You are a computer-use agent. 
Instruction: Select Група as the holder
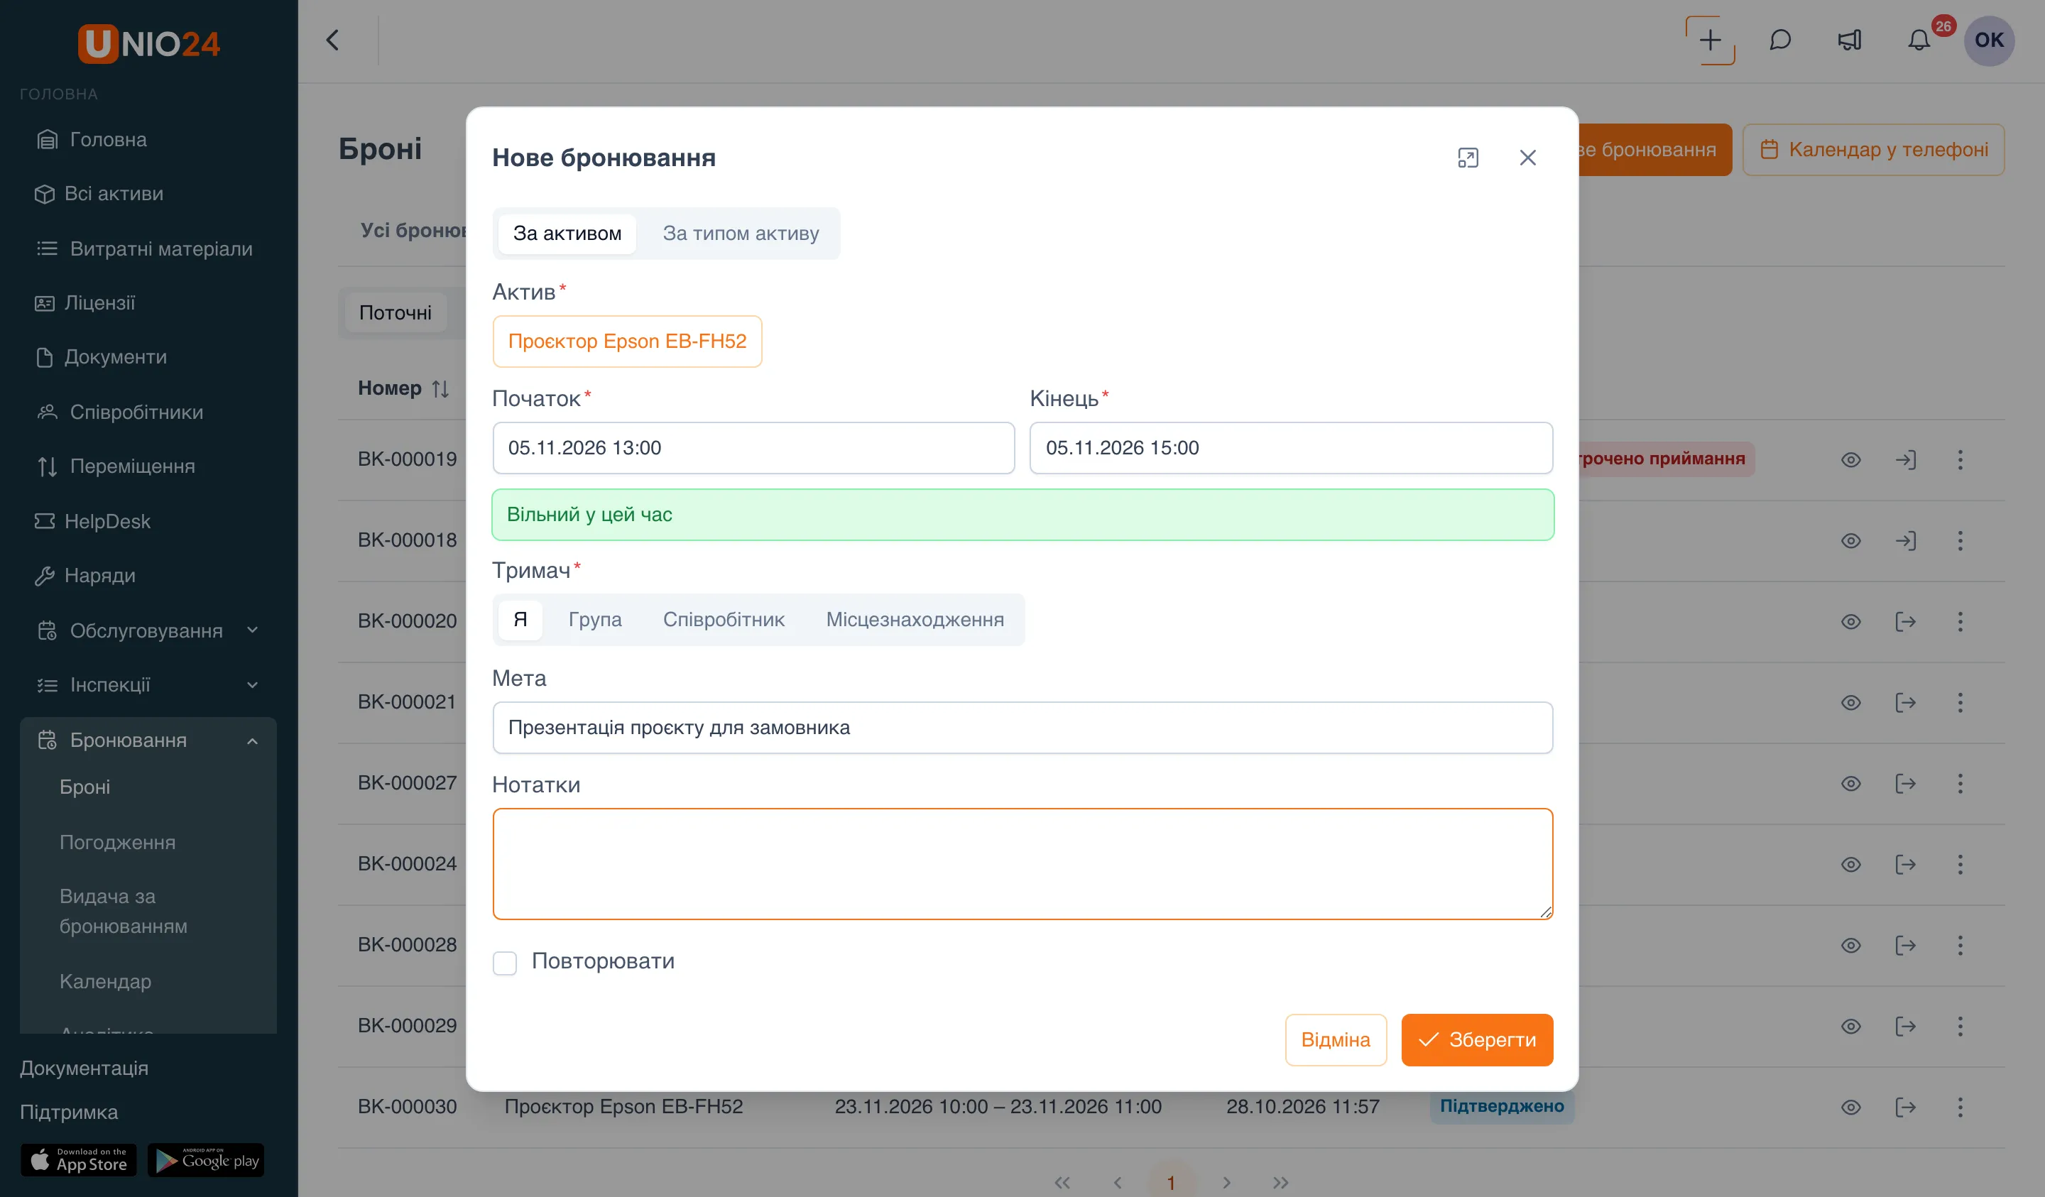[x=595, y=620]
